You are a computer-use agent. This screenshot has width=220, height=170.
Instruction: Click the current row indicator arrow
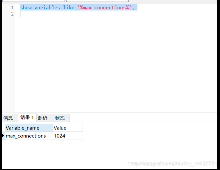click(x=4, y=136)
